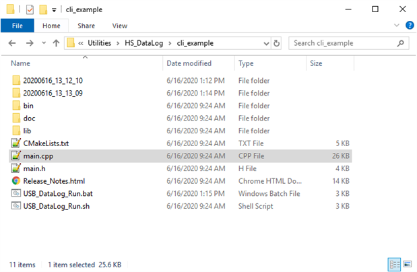Select the main.h file icon
Screen dimensions: 417x272
pyautogui.click(x=16, y=168)
